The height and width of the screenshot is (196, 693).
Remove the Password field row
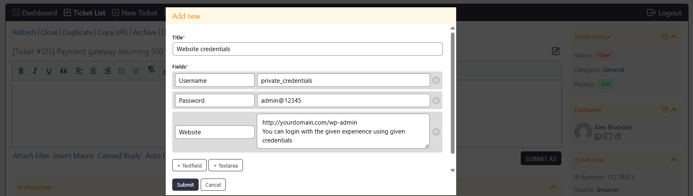[436, 100]
